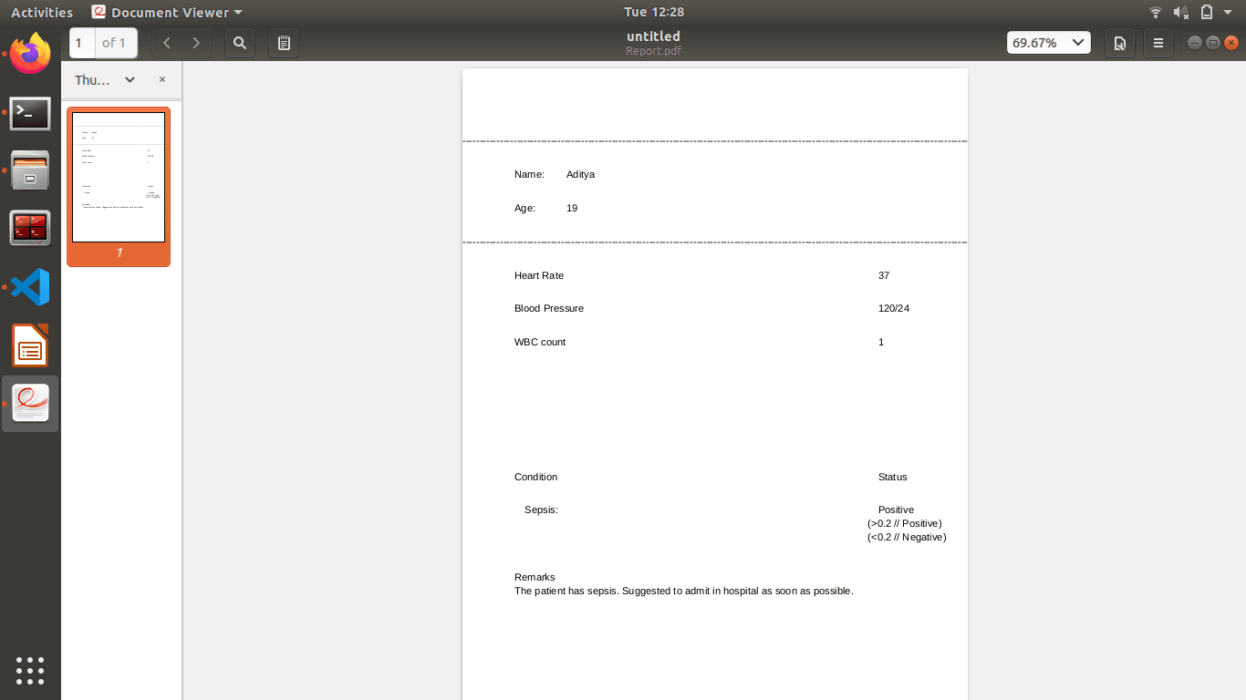This screenshot has height=700, width=1246.
Task: Open Wi-Fi network indicator
Action: (x=1156, y=12)
